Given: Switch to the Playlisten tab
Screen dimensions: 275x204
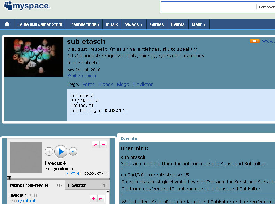Looking at the screenshot, I should (x=87, y=185).
